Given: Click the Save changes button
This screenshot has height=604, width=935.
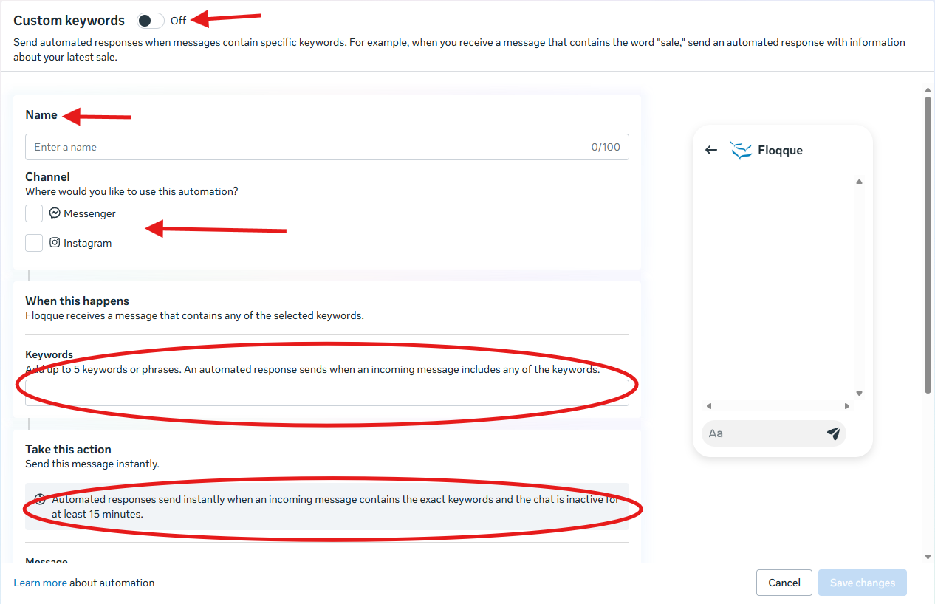Looking at the screenshot, I should (x=863, y=583).
